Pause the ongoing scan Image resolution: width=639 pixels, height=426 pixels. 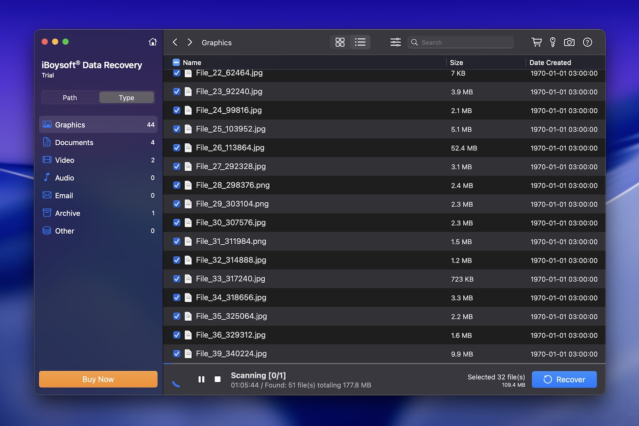(x=201, y=379)
